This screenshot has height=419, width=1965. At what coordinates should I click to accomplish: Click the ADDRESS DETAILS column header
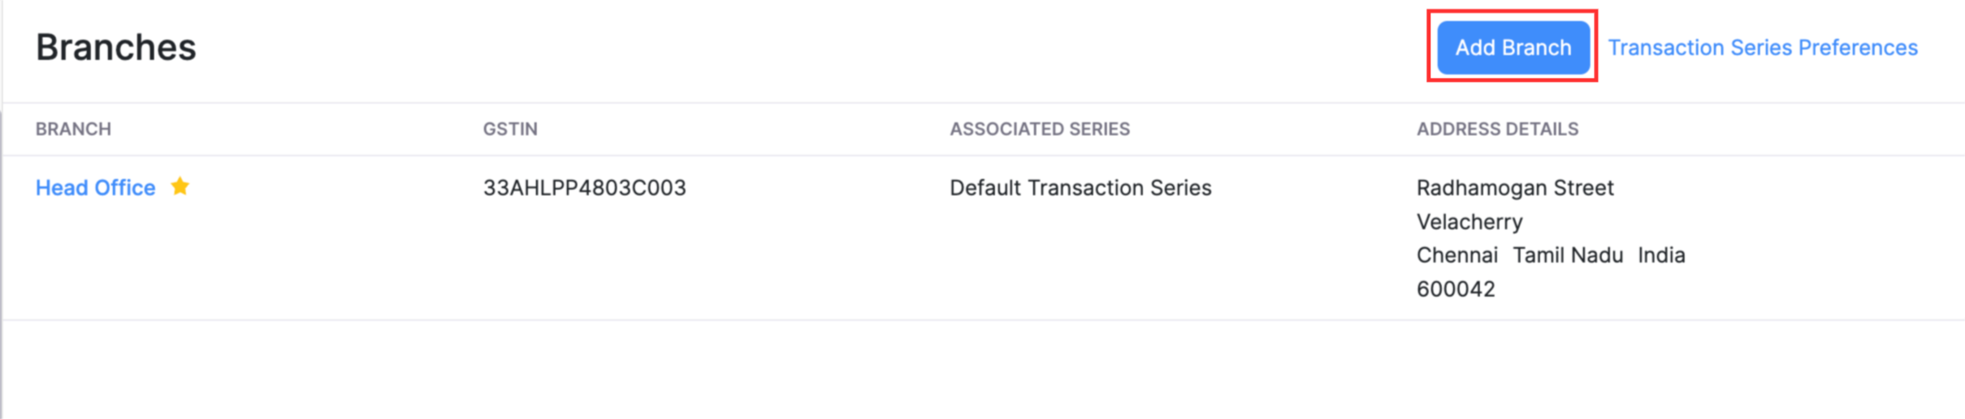point(1497,129)
